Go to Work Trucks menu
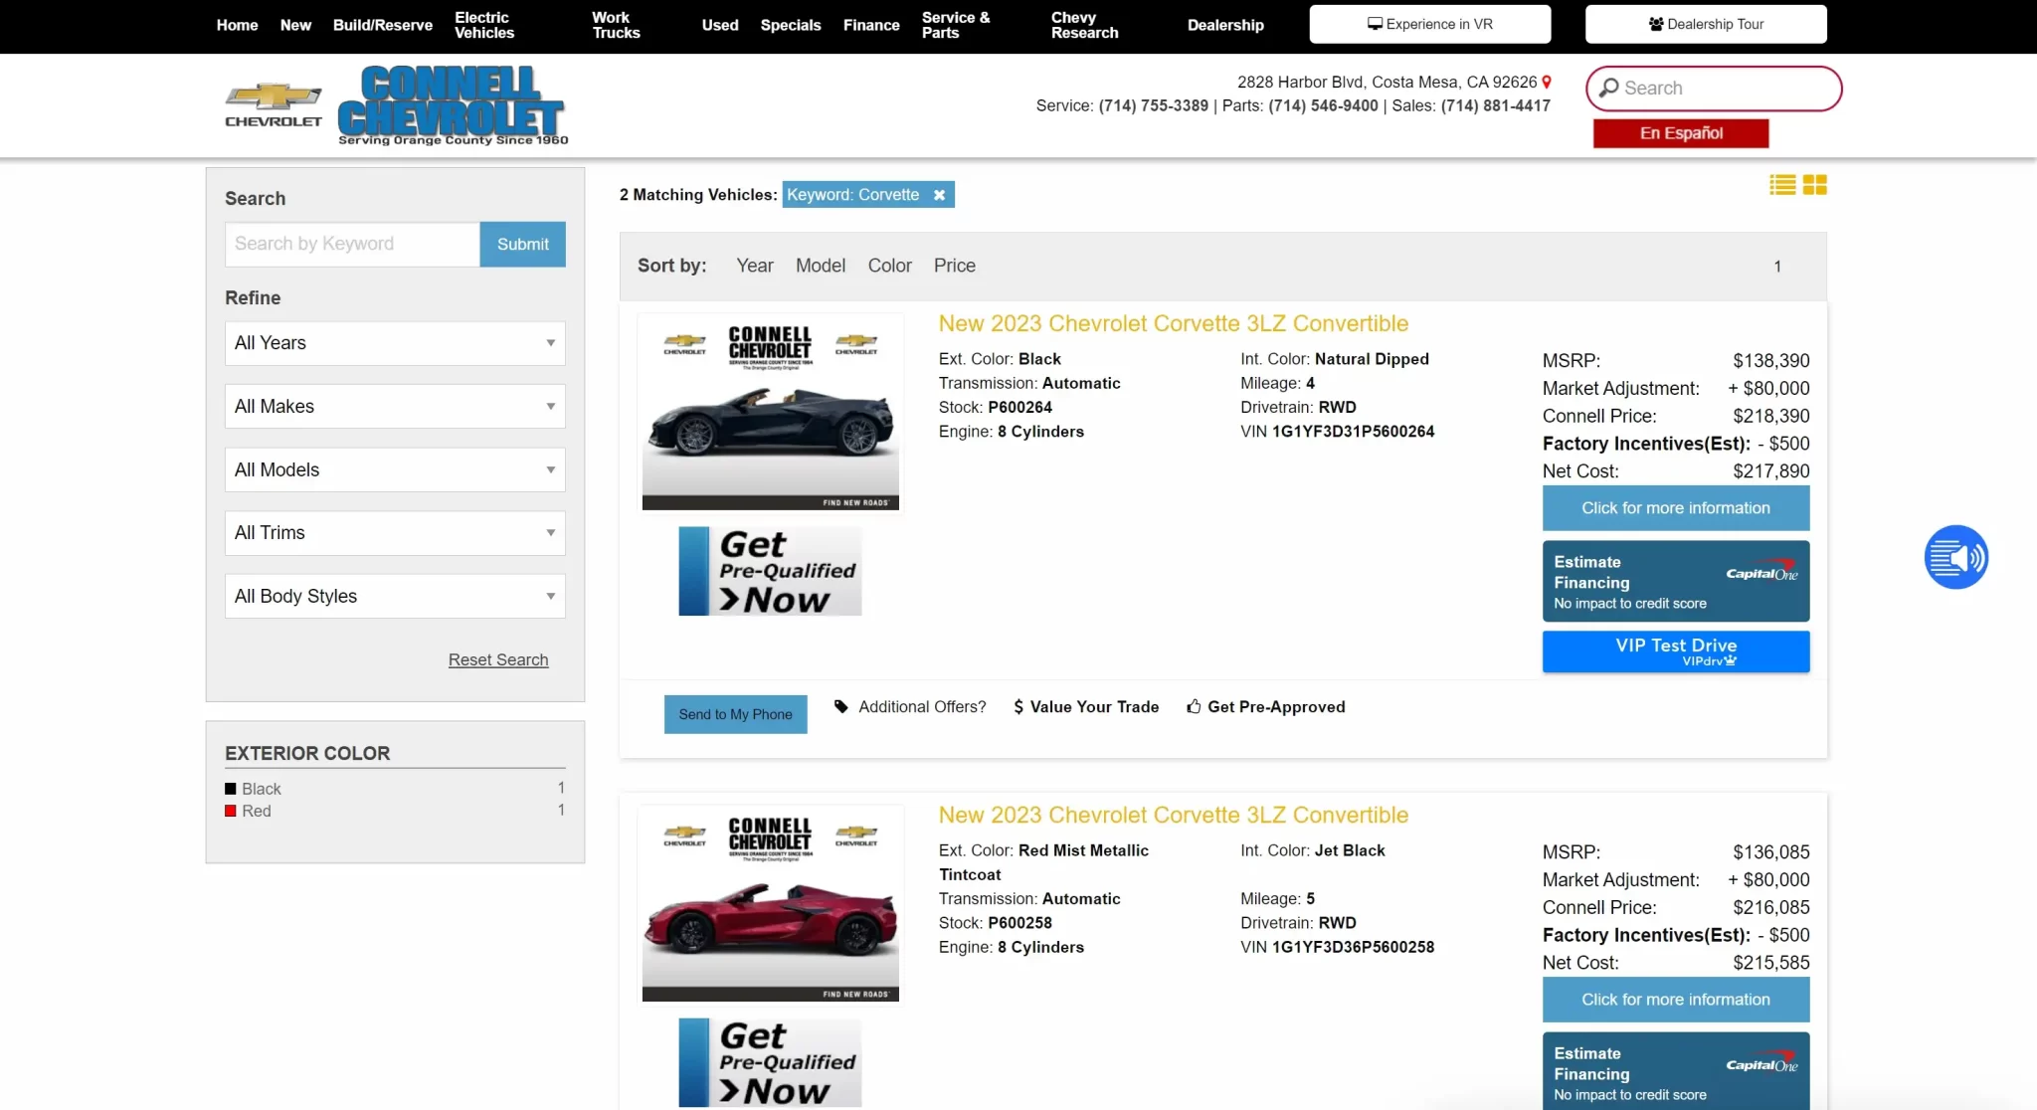 pos(616,25)
